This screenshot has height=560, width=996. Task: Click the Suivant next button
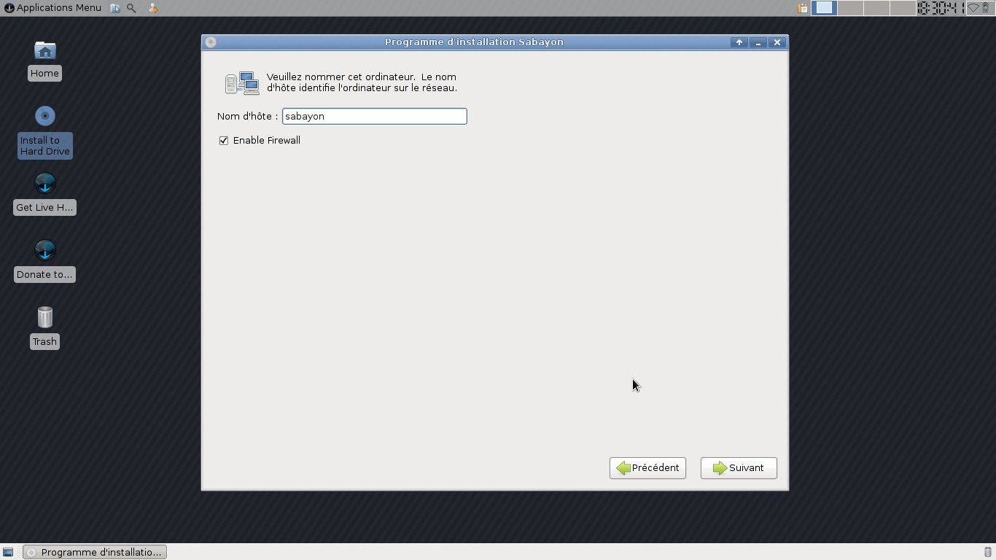pyautogui.click(x=739, y=468)
